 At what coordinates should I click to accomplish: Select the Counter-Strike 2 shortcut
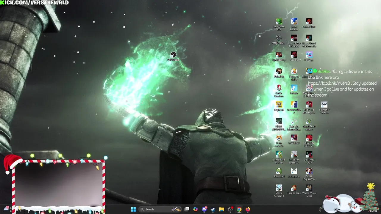click(x=294, y=107)
